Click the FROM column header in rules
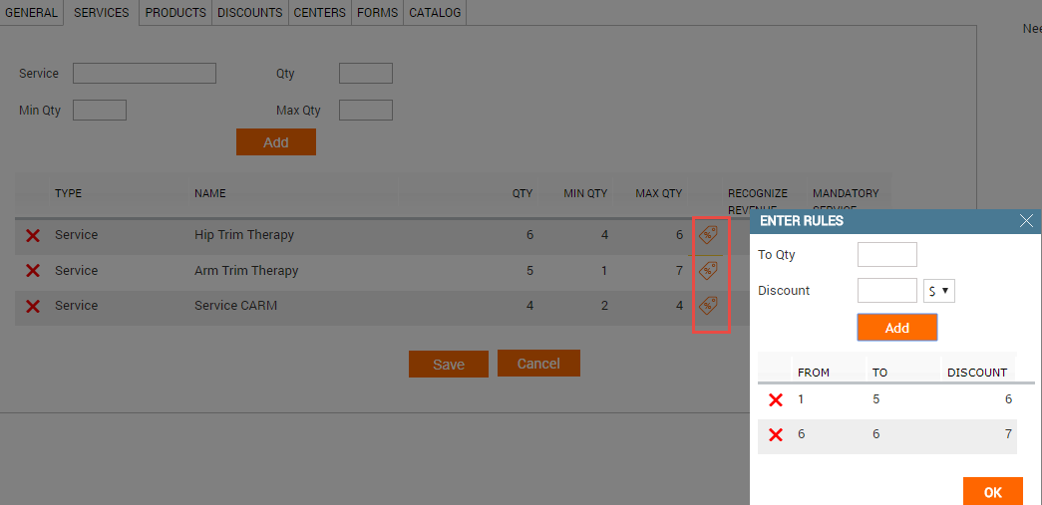 coord(814,373)
